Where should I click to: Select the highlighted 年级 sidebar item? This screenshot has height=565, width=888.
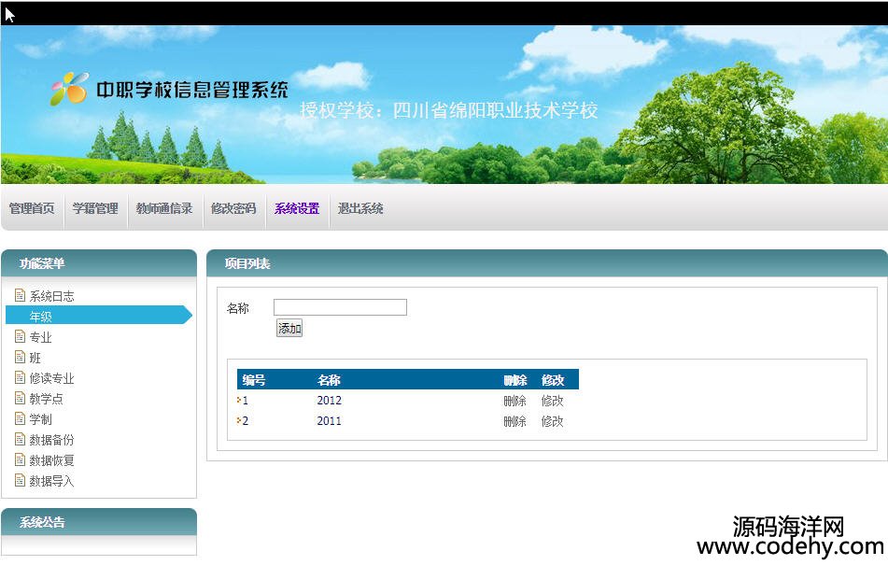pyautogui.click(x=40, y=317)
